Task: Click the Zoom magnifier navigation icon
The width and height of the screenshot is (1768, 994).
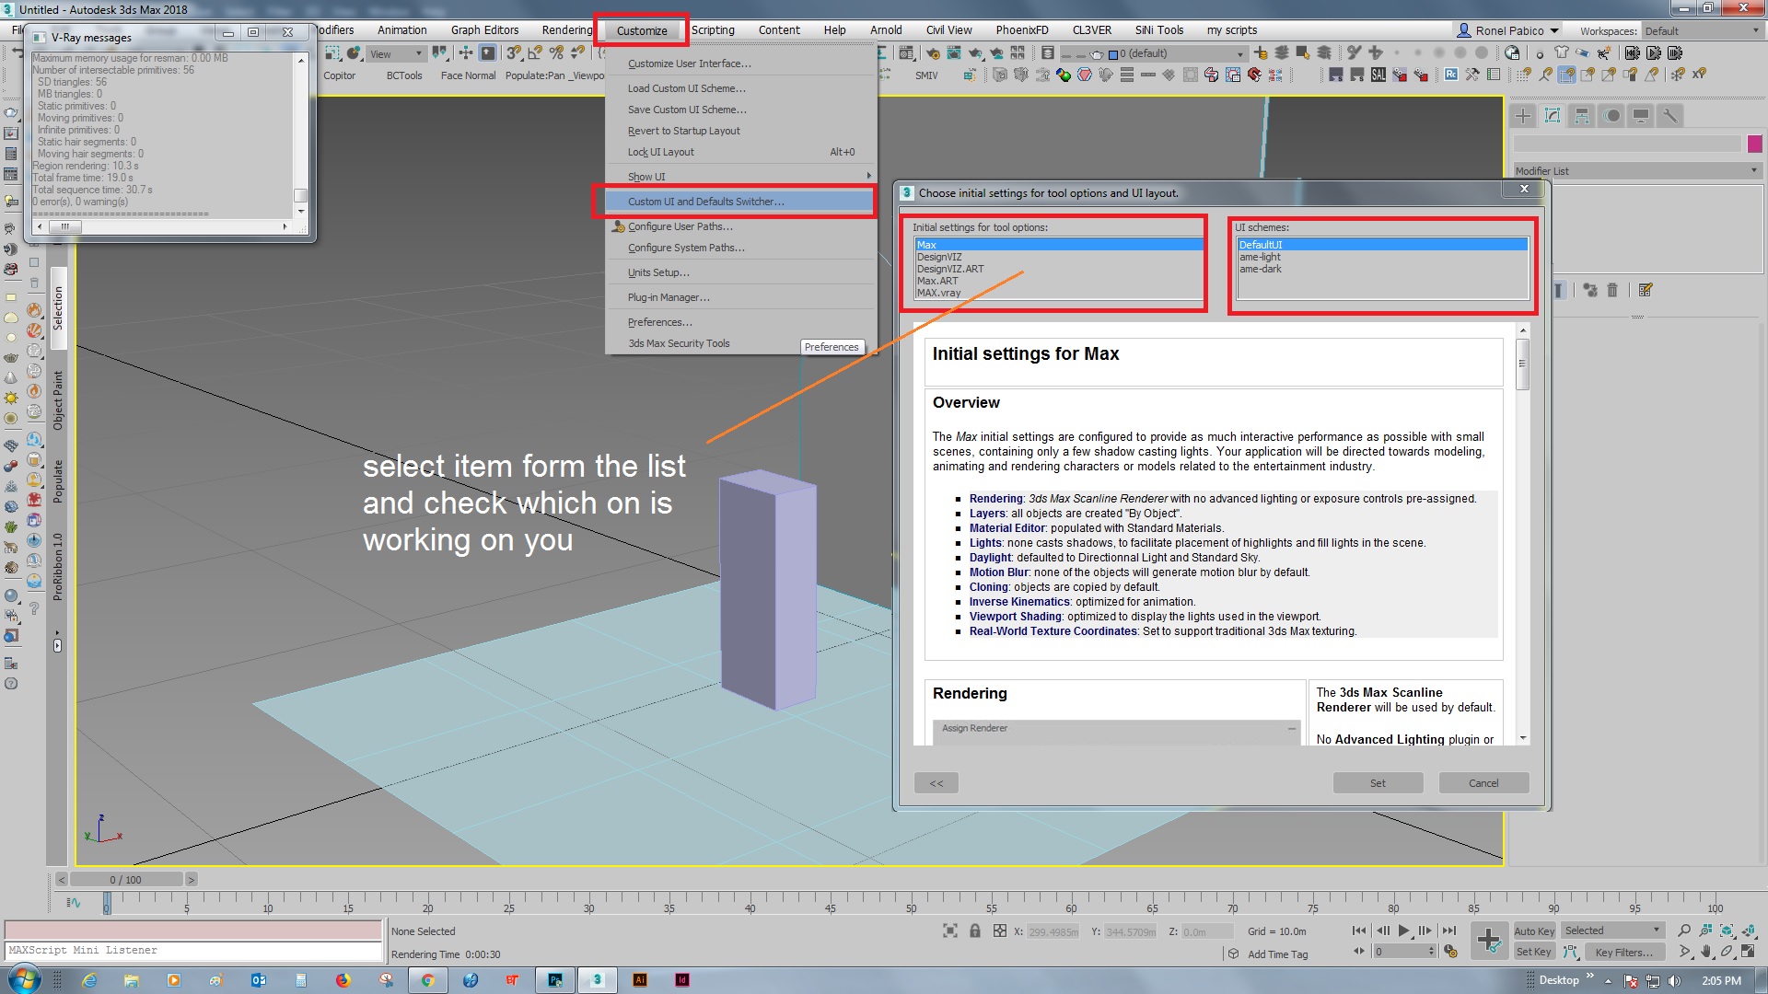Action: [x=1684, y=931]
